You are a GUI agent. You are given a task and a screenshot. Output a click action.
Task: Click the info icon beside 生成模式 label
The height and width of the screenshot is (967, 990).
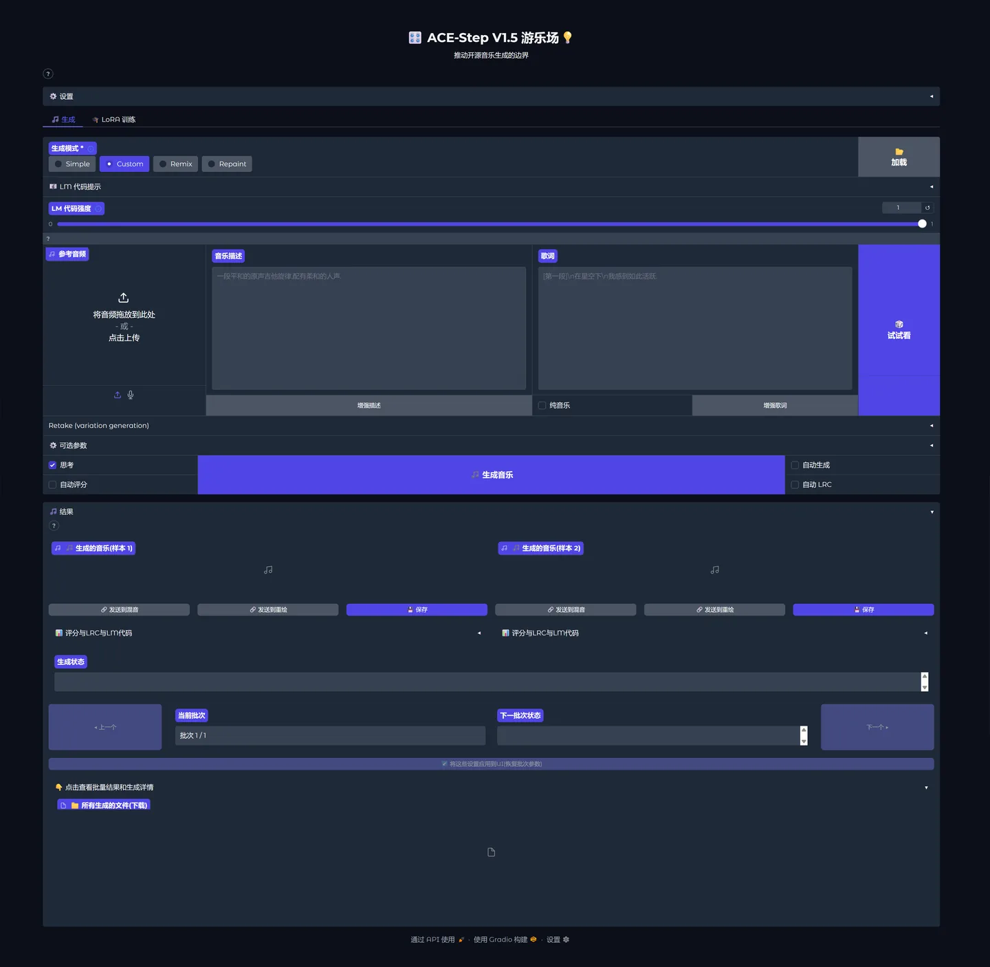point(91,149)
